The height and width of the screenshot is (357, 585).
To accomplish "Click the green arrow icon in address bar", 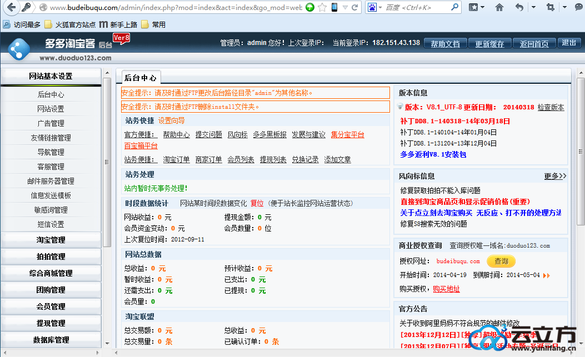I will click(309, 7).
